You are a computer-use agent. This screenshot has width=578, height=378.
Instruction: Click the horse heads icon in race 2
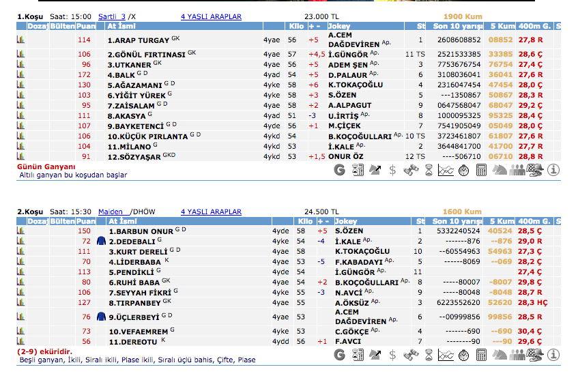pos(499,355)
